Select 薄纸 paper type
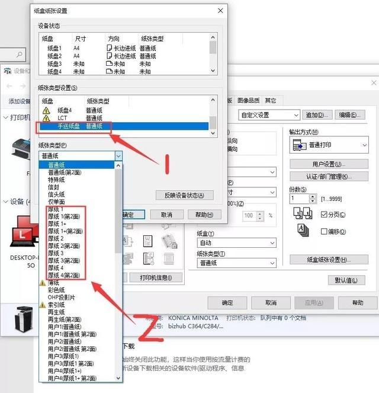379x393 pixels. 53,283
